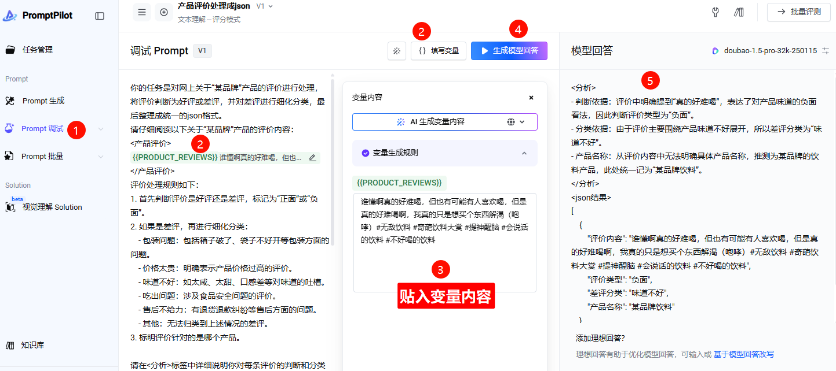The width and height of the screenshot is (836, 371).
Task: Click the 文本理解 - 评分模式 subtitle
Action: coord(209,20)
